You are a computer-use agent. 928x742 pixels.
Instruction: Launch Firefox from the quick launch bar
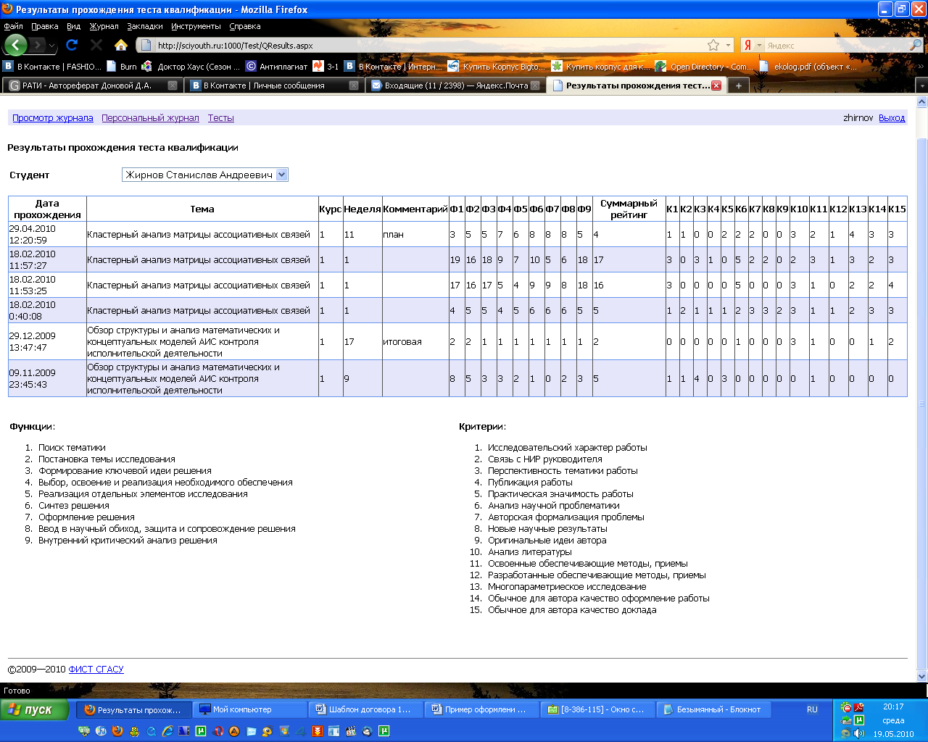click(117, 732)
